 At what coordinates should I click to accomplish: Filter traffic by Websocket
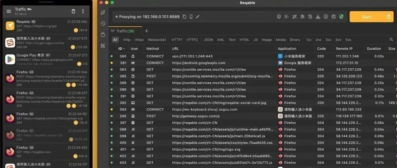tap(157, 40)
